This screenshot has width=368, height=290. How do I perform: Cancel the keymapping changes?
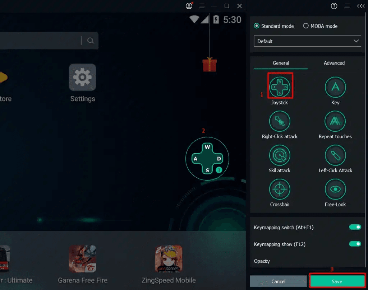278,281
